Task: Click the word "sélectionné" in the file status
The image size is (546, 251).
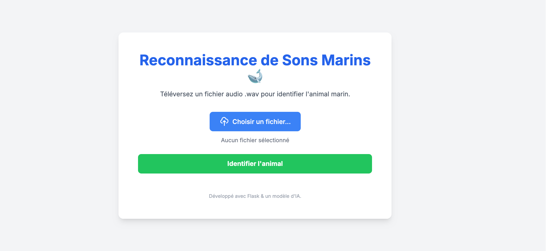Action: pyautogui.click(x=274, y=140)
